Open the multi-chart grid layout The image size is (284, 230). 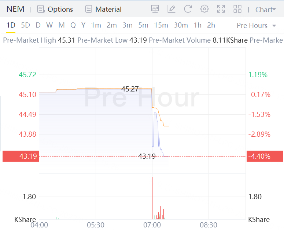(x=237, y=9)
